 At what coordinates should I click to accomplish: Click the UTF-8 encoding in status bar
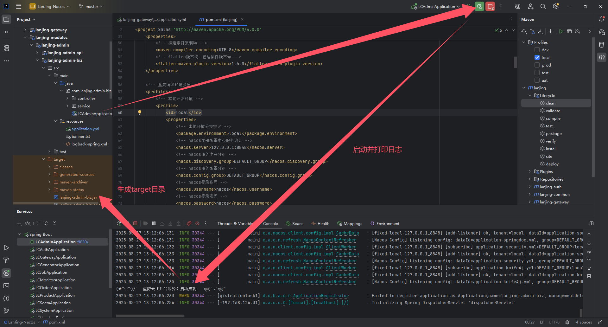pos(554,322)
